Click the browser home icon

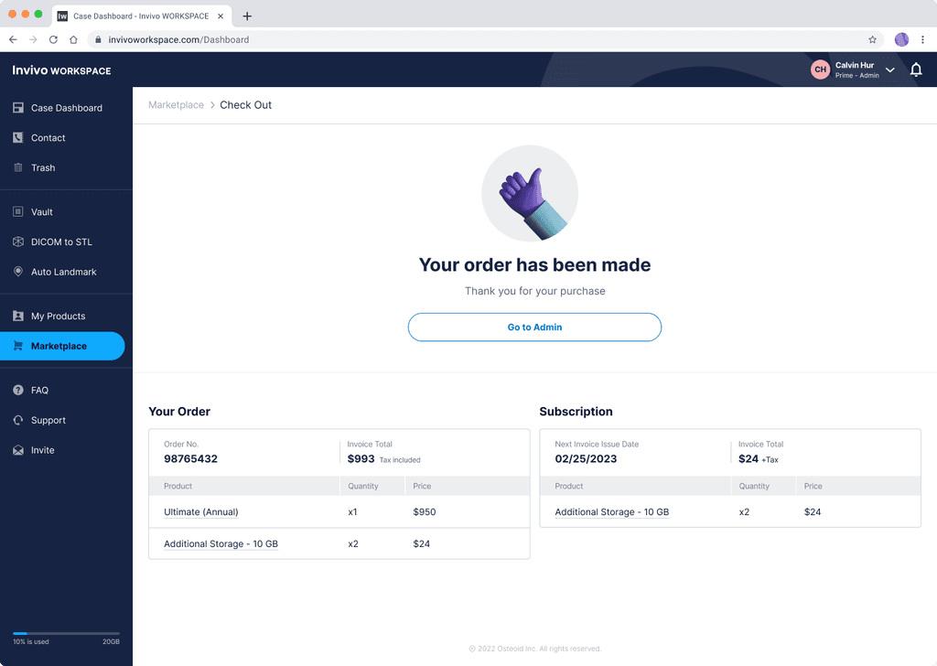73,39
